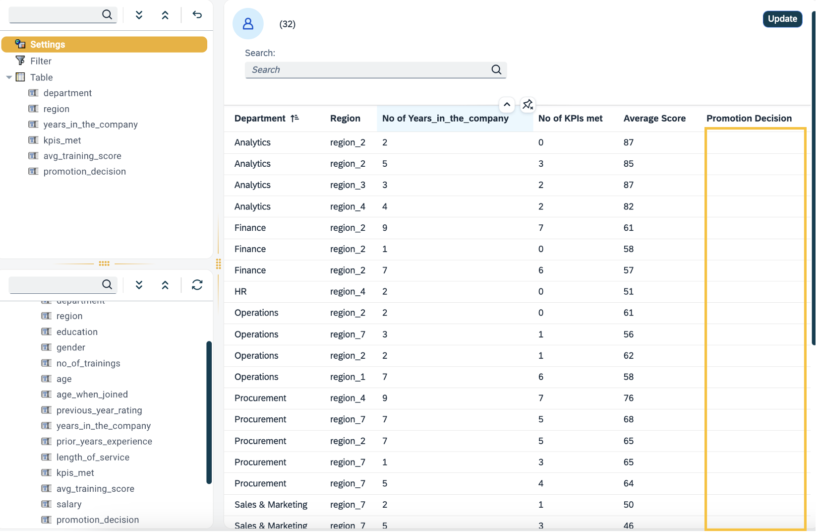The image size is (819, 532).
Task: Select the salary field in lower list
Action: [69, 504]
